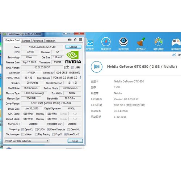
Task: Toggle the OpenGL 4.2 checkbox
Action: click(x=65, y=134)
